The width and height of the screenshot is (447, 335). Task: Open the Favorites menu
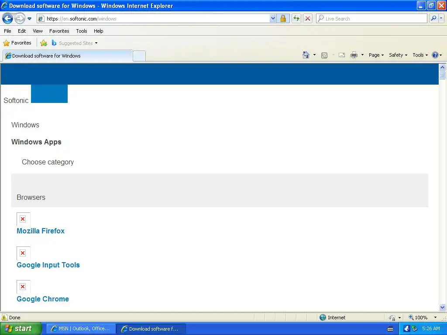point(59,31)
